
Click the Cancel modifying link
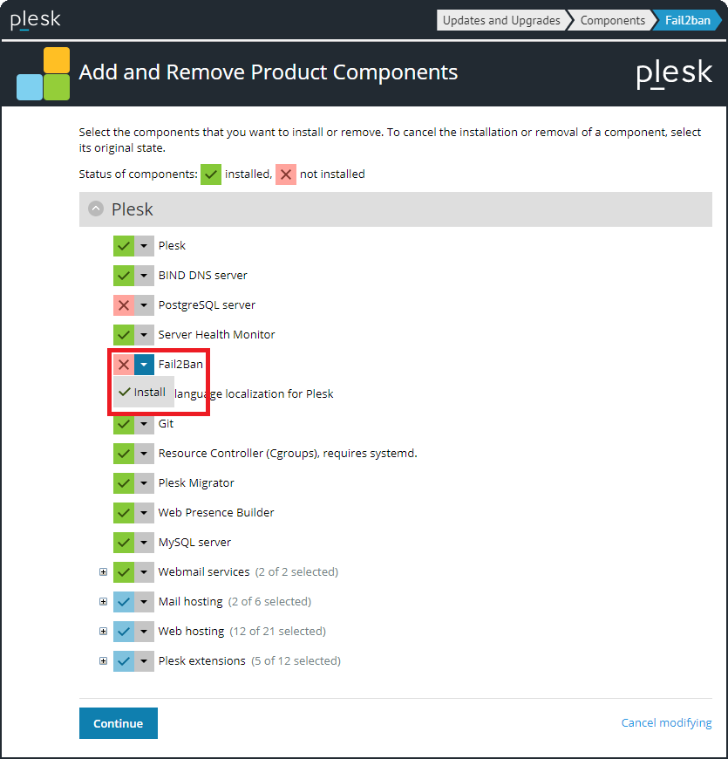666,722
